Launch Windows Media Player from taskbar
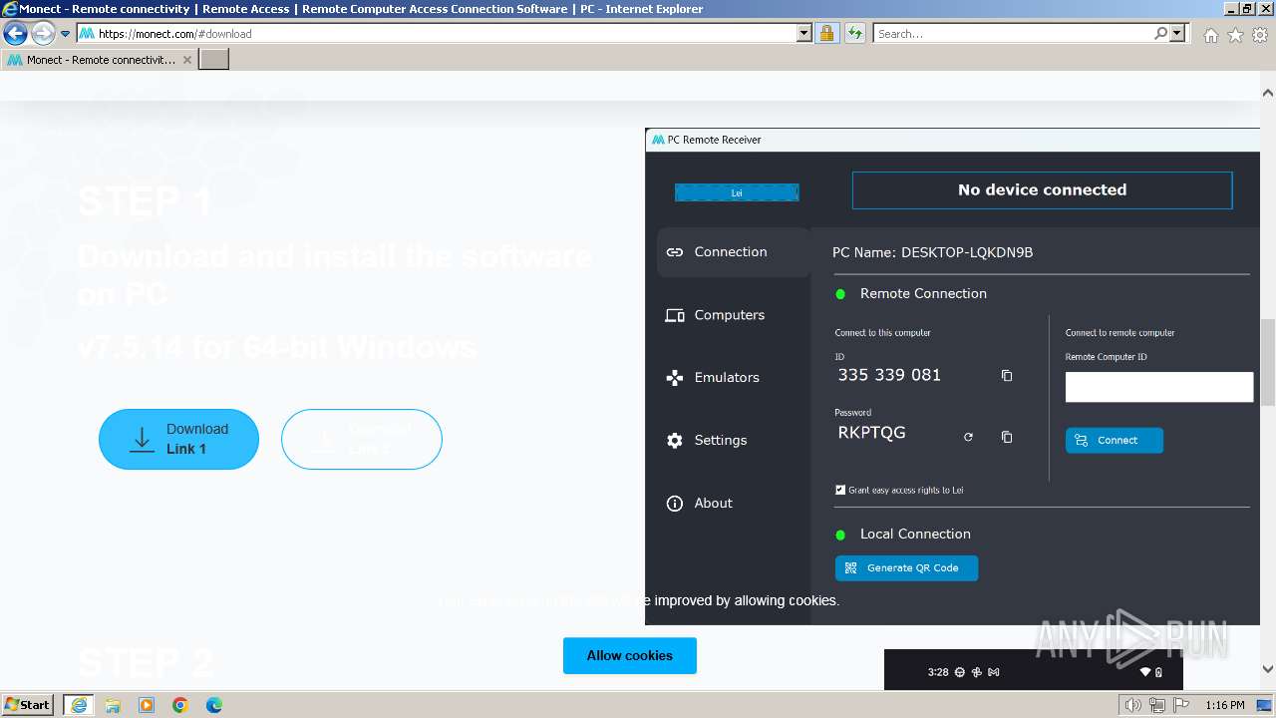Viewport: 1276px width, 718px height. [147, 705]
